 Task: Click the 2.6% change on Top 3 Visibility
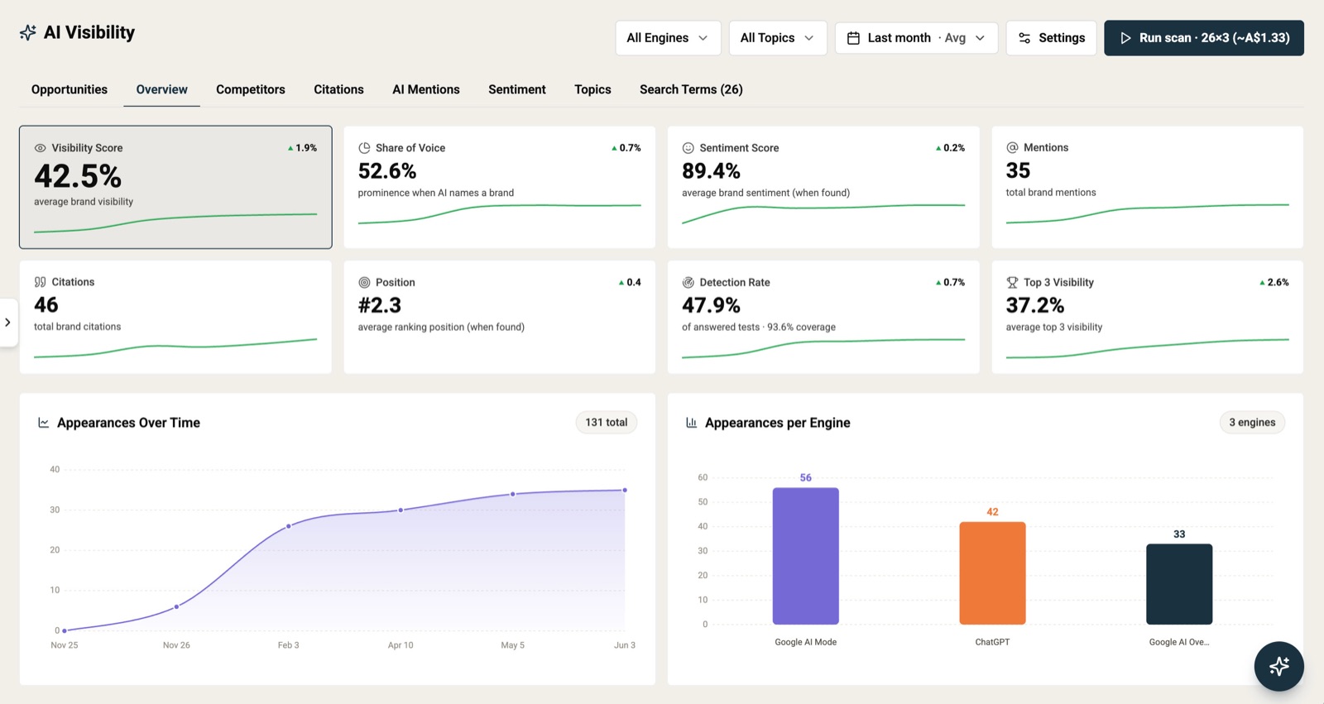(x=1274, y=282)
